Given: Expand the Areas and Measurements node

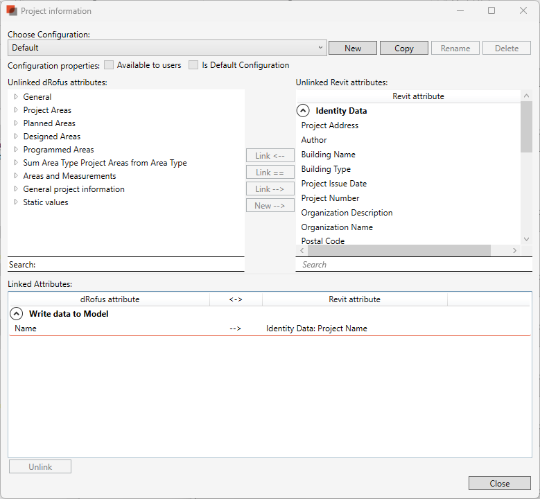Looking at the screenshot, I should coord(16,176).
